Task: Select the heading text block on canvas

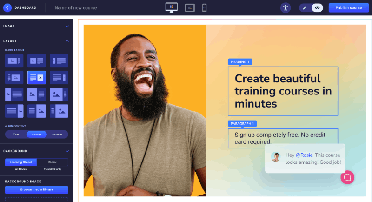Action: tap(283, 91)
